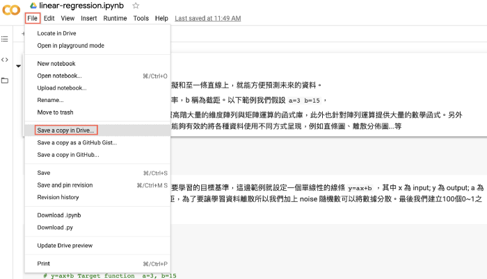Click the notebook title linear-regression.ipynb
Image resolution: width=487 pixels, height=279 pixels.
click(x=83, y=6)
